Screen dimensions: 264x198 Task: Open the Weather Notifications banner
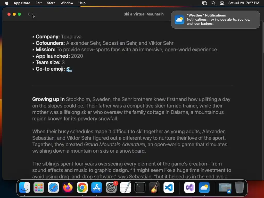coord(215,20)
